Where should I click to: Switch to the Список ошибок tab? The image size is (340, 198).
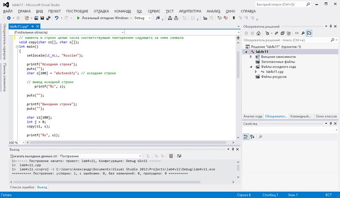(x=22, y=187)
